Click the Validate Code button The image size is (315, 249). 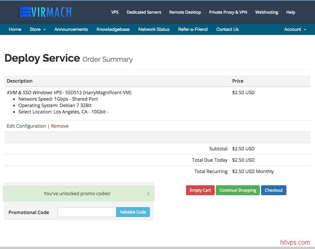pos(133,212)
